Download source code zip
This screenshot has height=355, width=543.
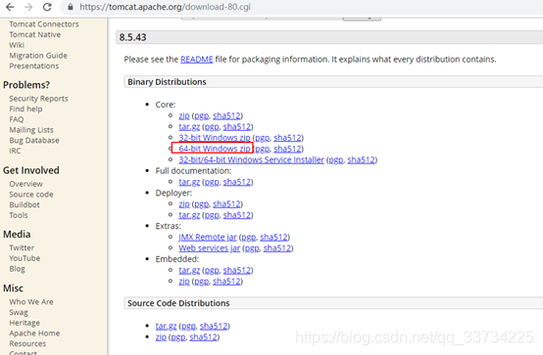161,337
